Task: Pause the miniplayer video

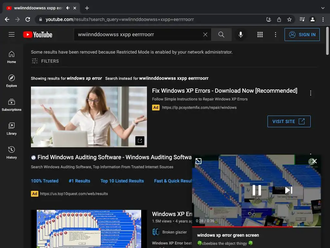Action: point(257,190)
